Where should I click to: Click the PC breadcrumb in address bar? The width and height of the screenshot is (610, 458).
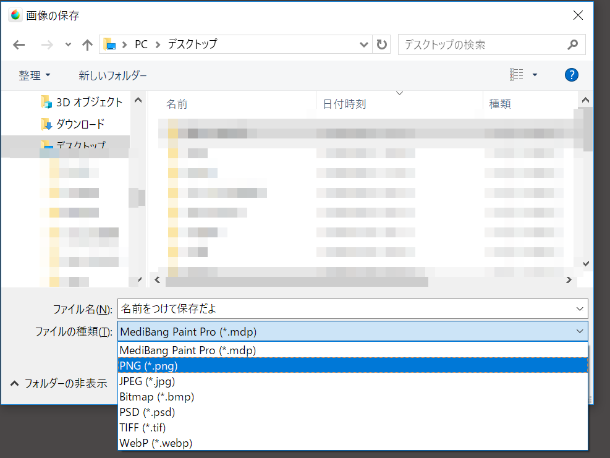[141, 45]
